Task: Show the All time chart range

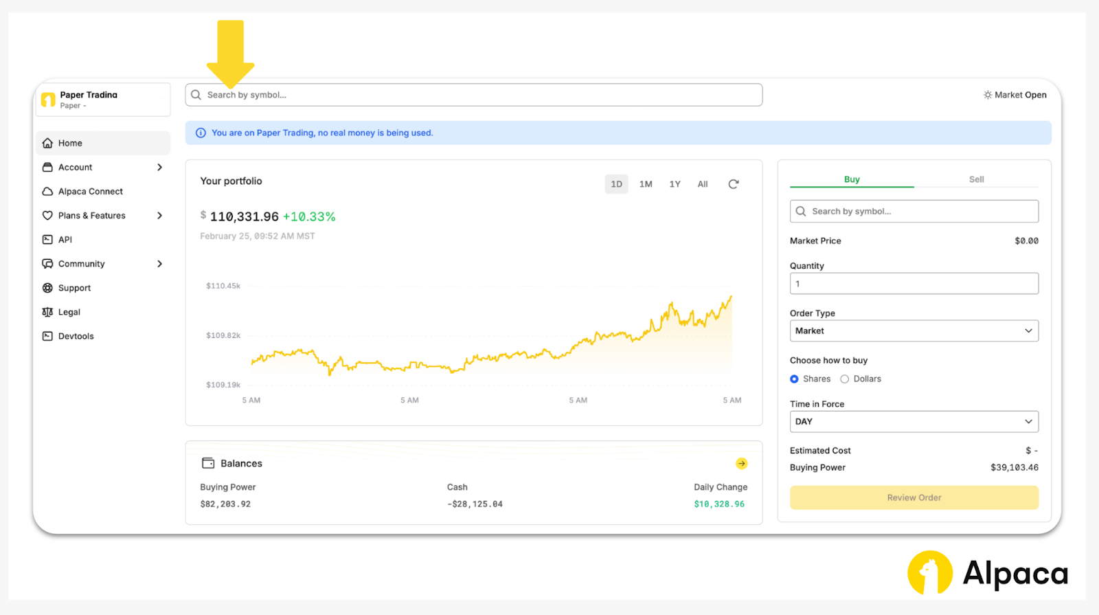Action: pyautogui.click(x=702, y=184)
